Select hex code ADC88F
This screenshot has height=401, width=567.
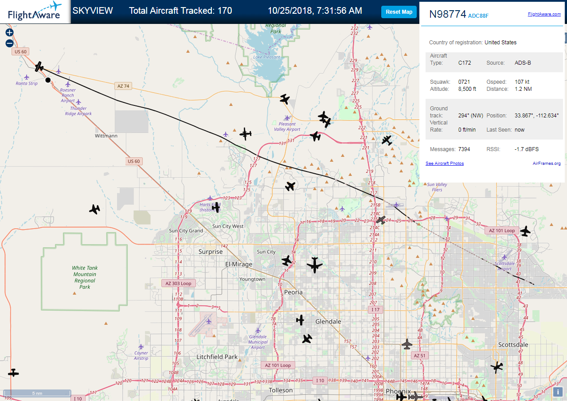(478, 16)
